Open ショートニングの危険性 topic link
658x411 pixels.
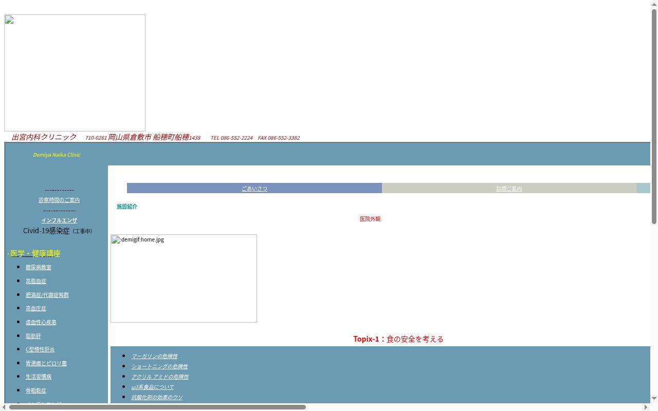tap(159, 366)
